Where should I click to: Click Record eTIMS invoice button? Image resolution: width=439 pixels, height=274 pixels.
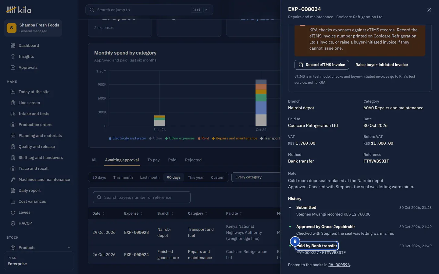click(x=322, y=65)
